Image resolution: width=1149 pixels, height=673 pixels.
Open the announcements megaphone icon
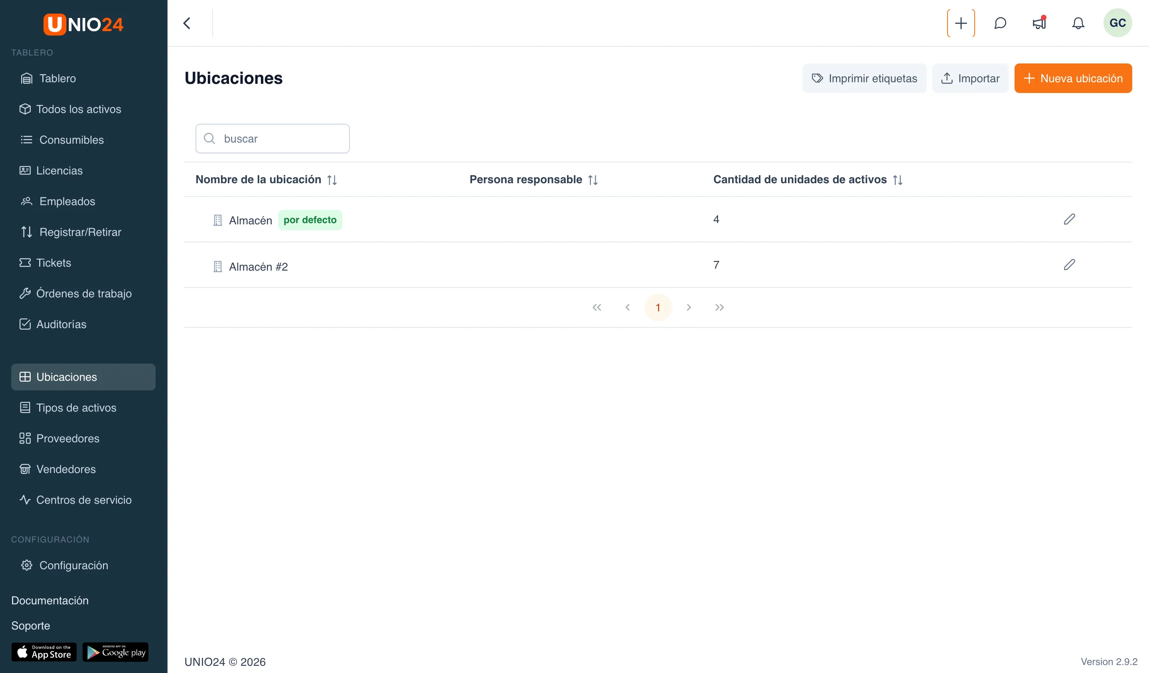point(1039,23)
